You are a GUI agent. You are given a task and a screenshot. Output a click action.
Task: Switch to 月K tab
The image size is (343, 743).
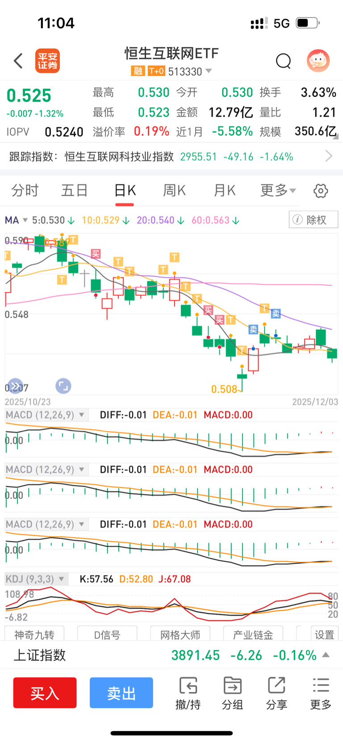pos(225,191)
